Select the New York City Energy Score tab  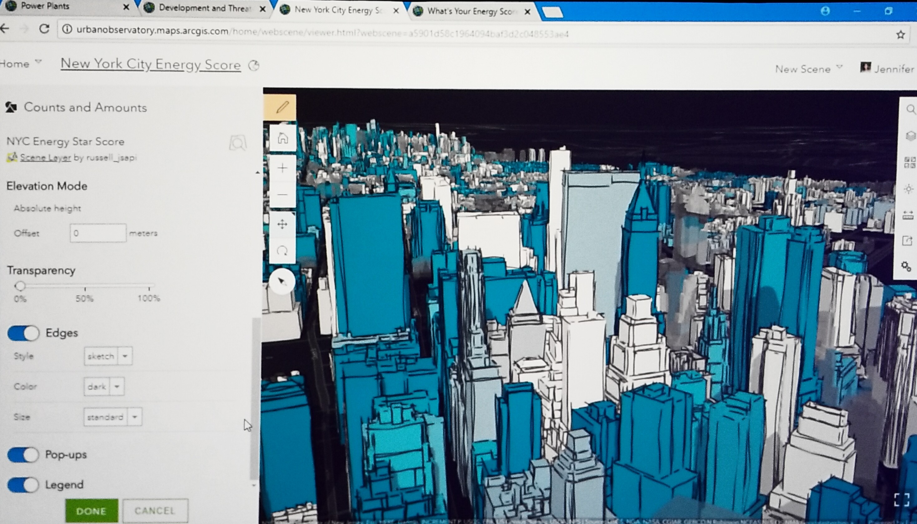[340, 10]
